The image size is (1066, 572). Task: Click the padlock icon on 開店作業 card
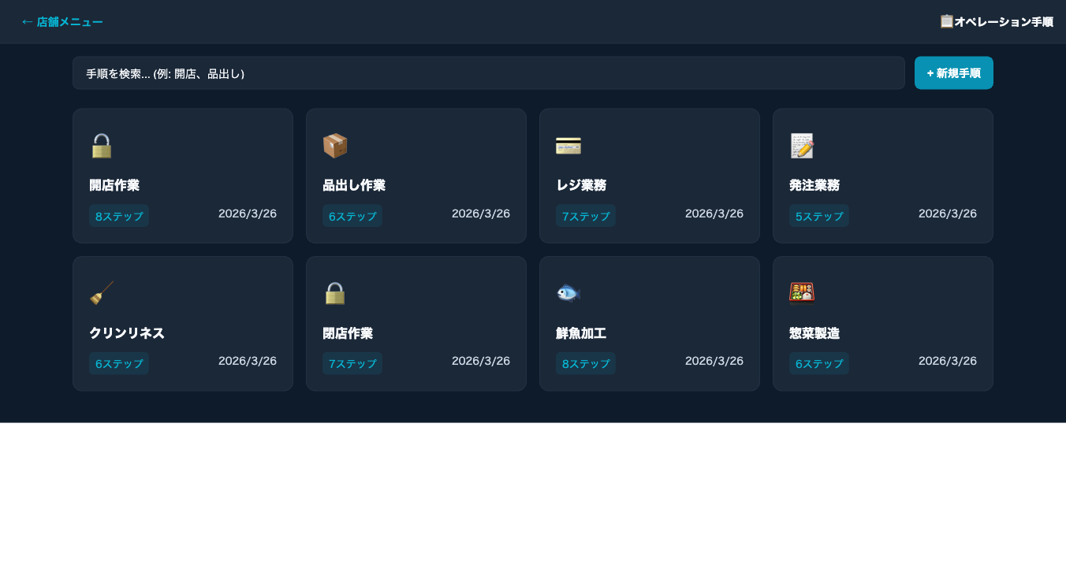102,146
